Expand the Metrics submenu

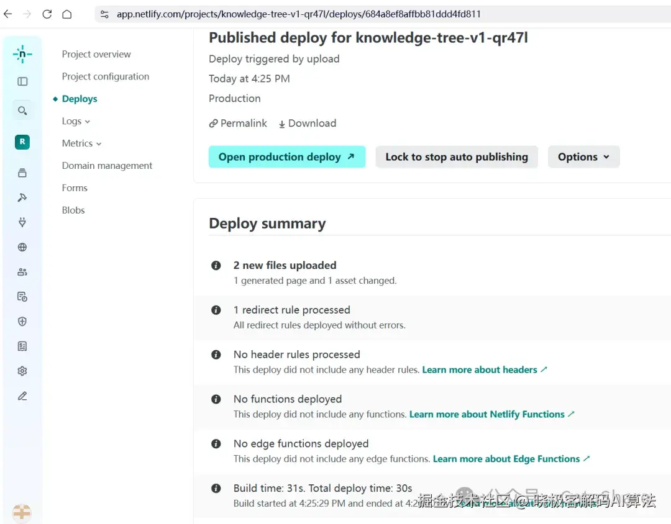(81, 143)
